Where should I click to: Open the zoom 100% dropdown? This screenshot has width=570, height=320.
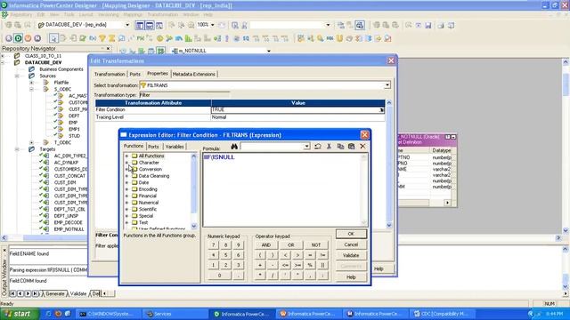(x=212, y=25)
